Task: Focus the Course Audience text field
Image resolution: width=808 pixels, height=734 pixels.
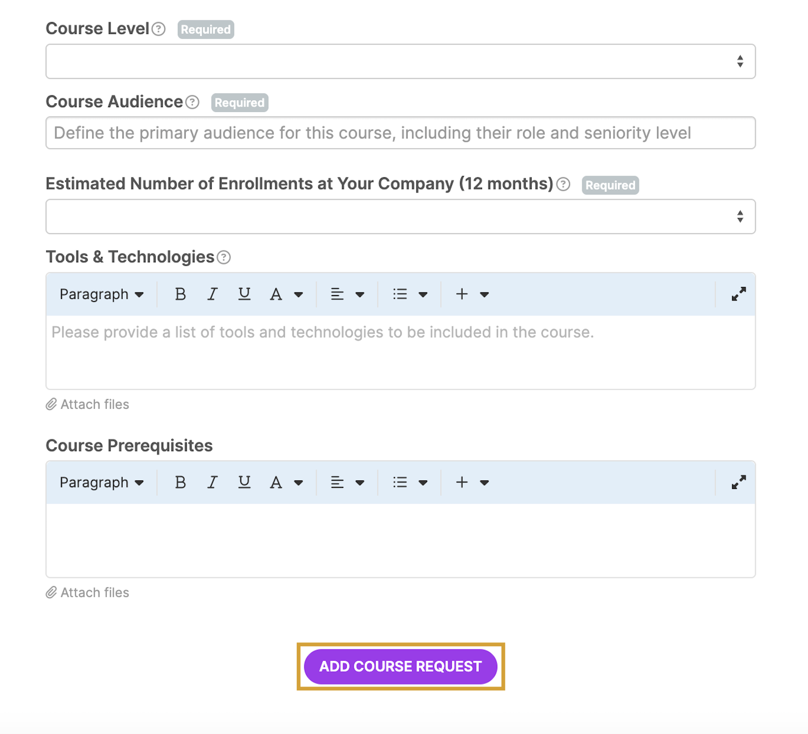Action: point(400,133)
